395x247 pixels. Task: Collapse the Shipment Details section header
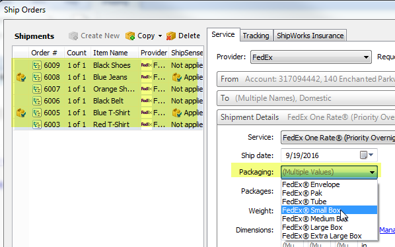tap(306, 117)
